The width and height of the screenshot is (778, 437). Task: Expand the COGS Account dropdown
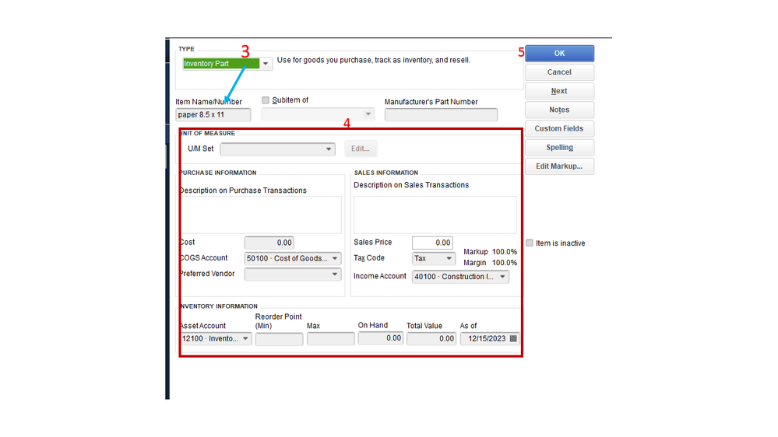(x=335, y=258)
